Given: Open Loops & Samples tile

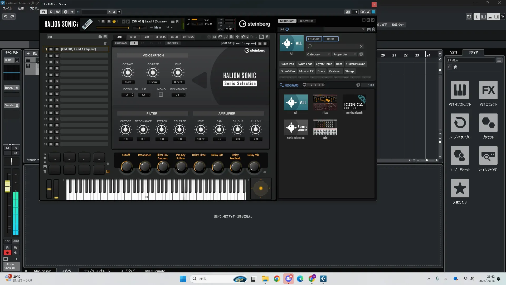Looking at the screenshot, I should click(460, 123).
